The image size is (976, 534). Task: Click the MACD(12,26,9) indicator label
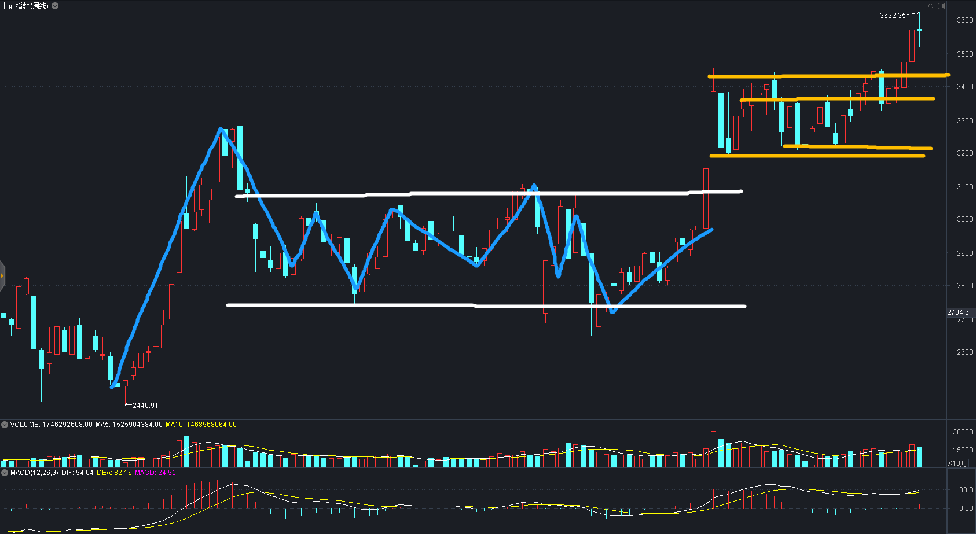[34, 473]
